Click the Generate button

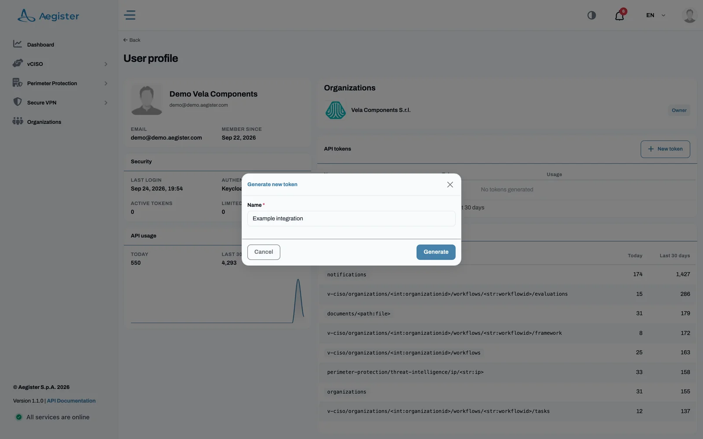[x=436, y=252]
